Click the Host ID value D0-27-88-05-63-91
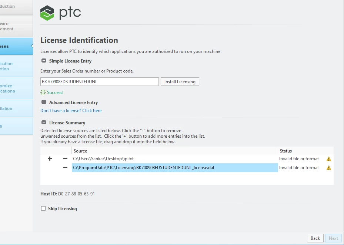The width and height of the screenshot is (344, 245). pyautogui.click(x=76, y=194)
